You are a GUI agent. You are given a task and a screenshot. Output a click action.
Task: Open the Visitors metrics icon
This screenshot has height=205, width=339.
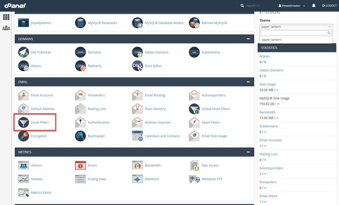(x=23, y=165)
